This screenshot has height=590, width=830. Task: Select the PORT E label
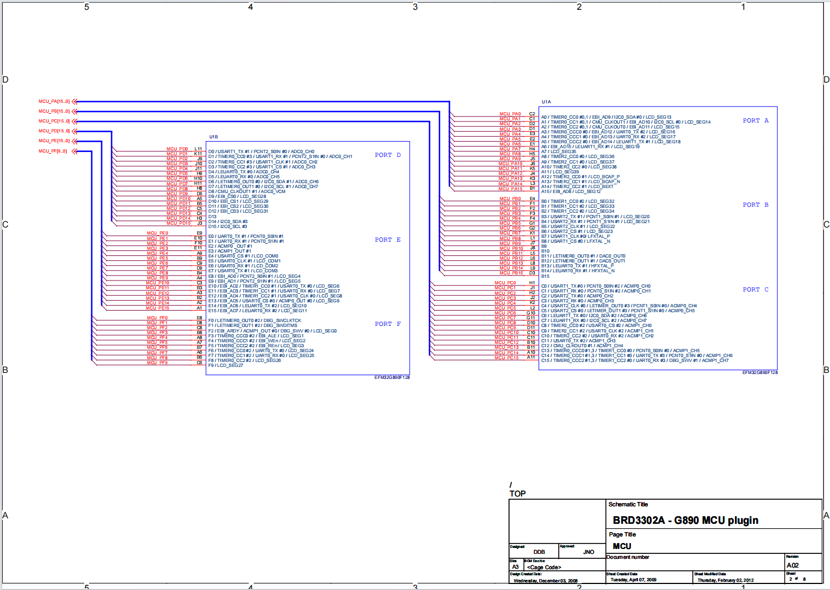pyautogui.click(x=388, y=240)
